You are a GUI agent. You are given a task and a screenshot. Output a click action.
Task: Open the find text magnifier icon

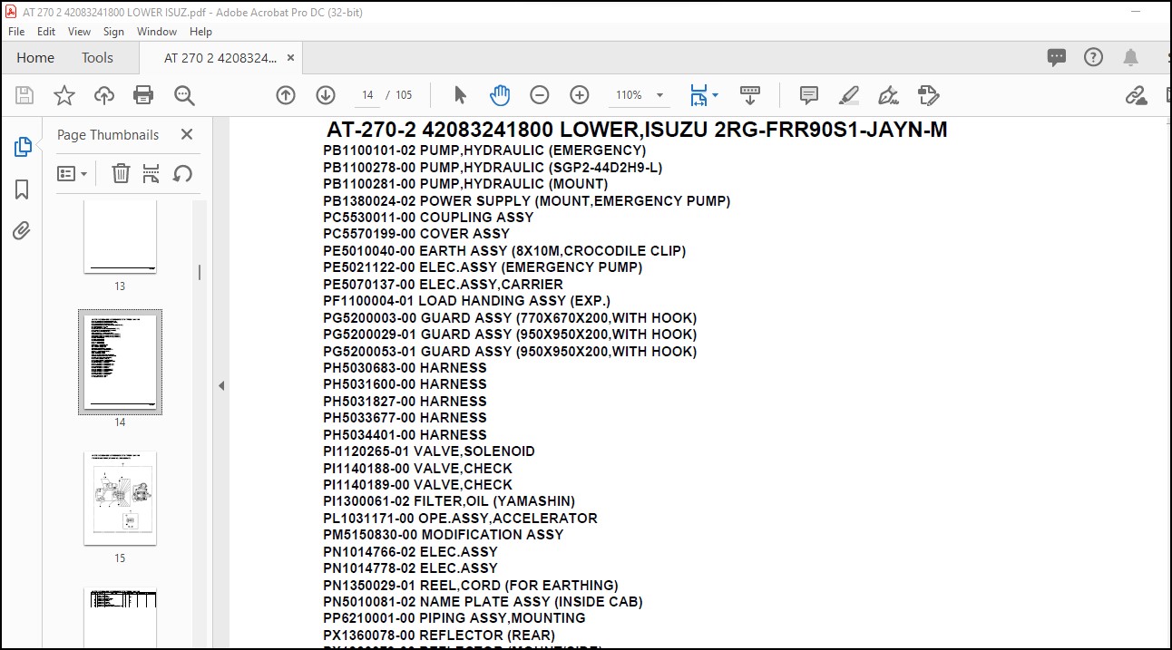click(184, 95)
